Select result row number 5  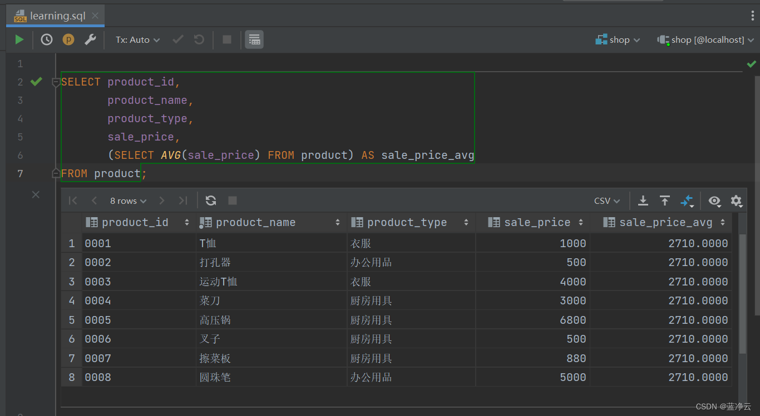71,320
